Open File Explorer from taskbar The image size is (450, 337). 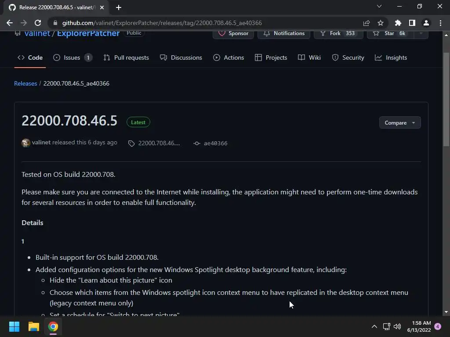(x=33, y=326)
